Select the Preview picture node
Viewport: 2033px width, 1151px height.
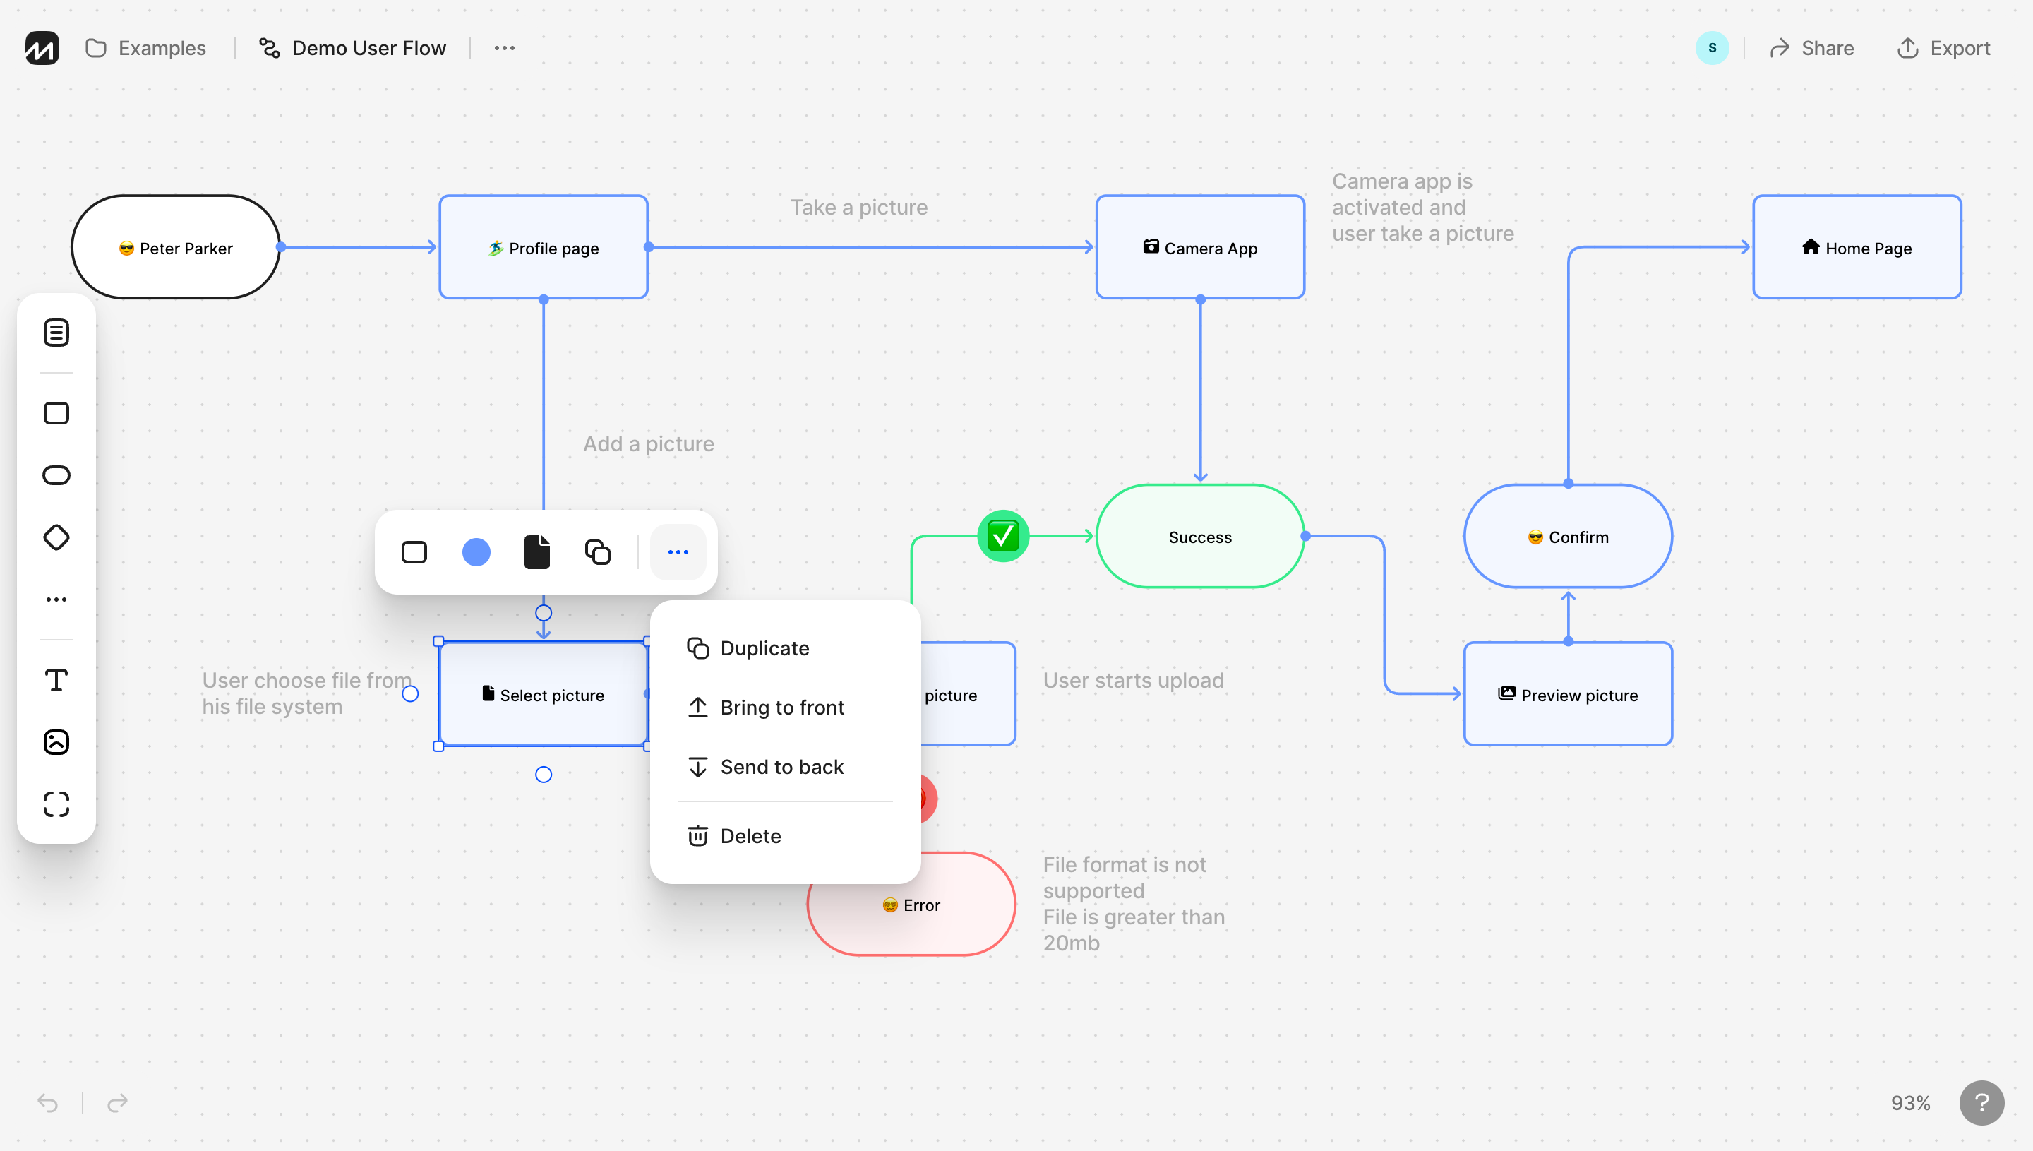point(1568,694)
